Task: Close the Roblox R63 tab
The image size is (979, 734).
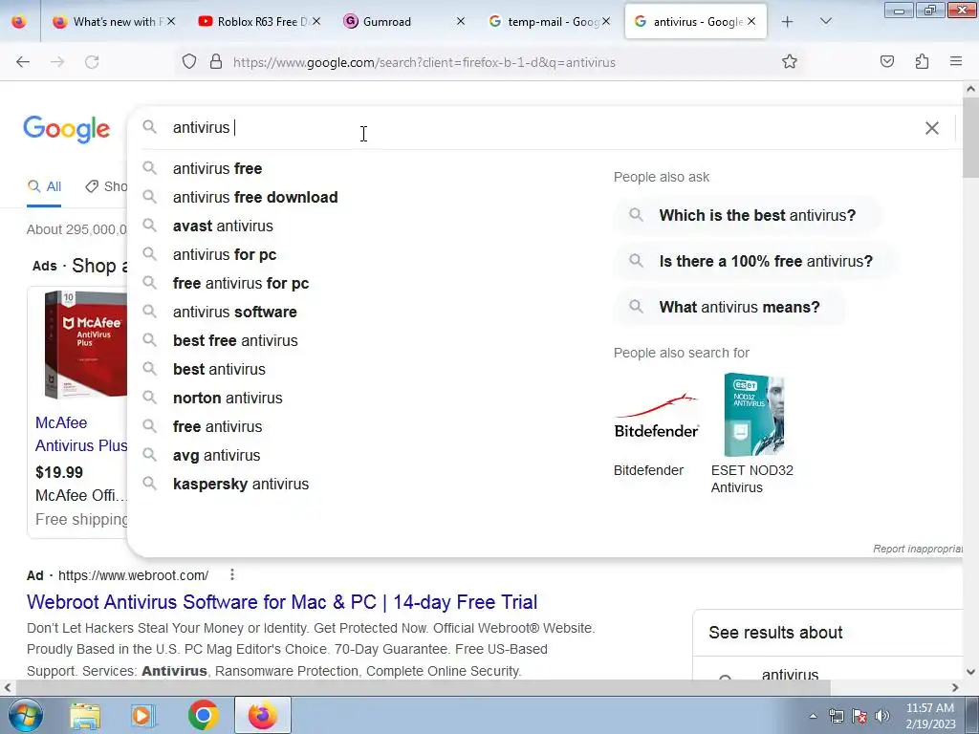Action: pyautogui.click(x=315, y=21)
